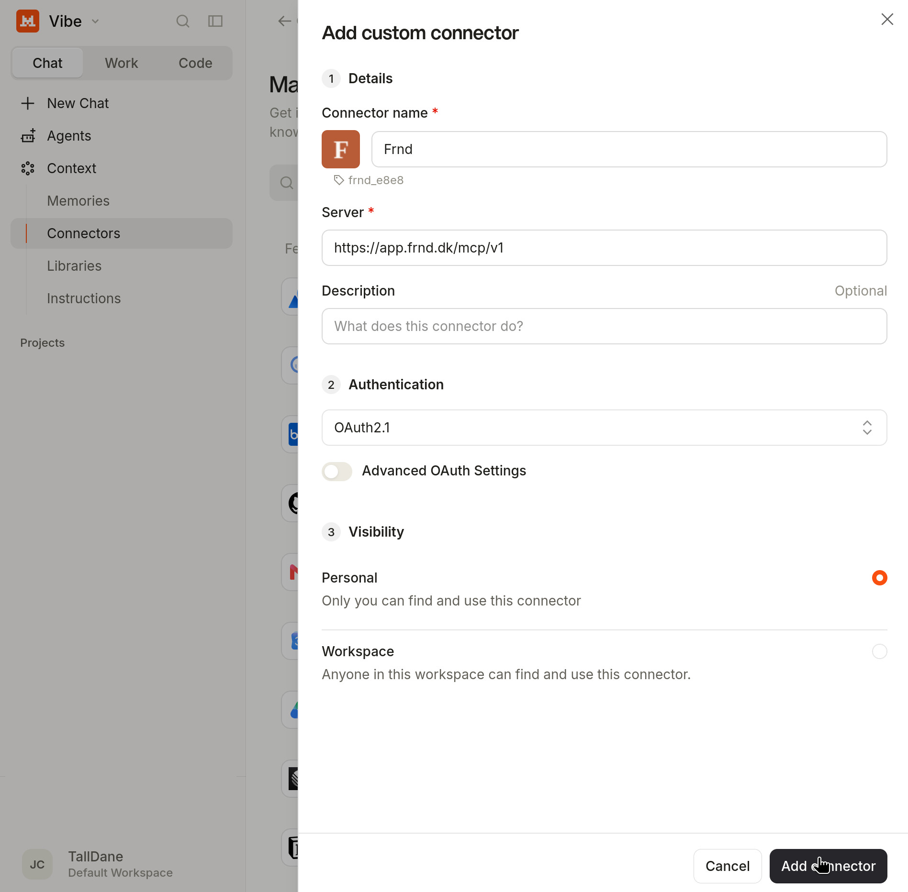Click the Context dots icon
Screen dimensions: 908x892
[28, 168]
